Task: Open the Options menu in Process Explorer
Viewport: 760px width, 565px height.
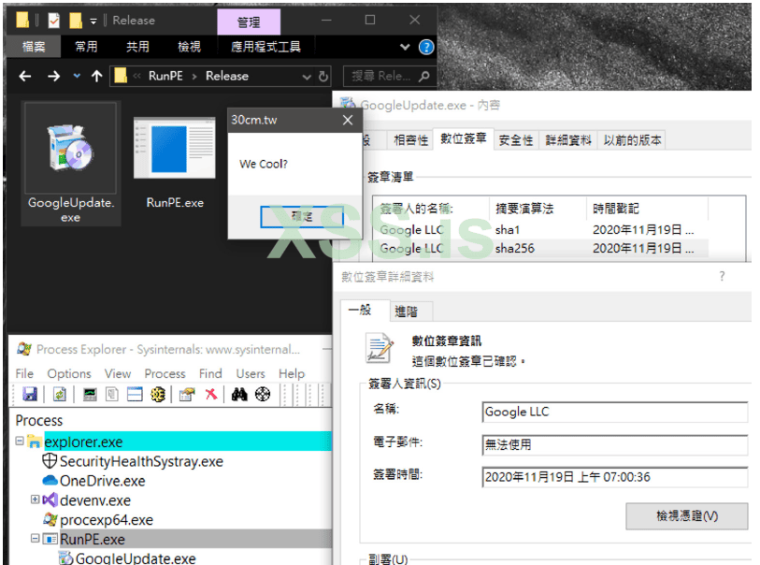Action: (x=69, y=374)
